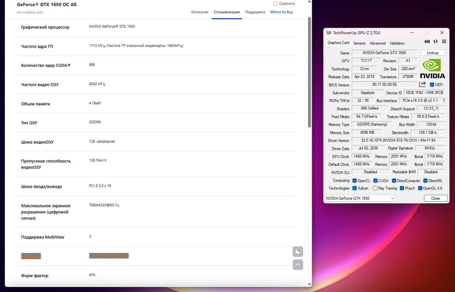The height and width of the screenshot is (292, 455).
Task: Click the NVIDIA SLI Disabled field
Action: tap(370, 172)
